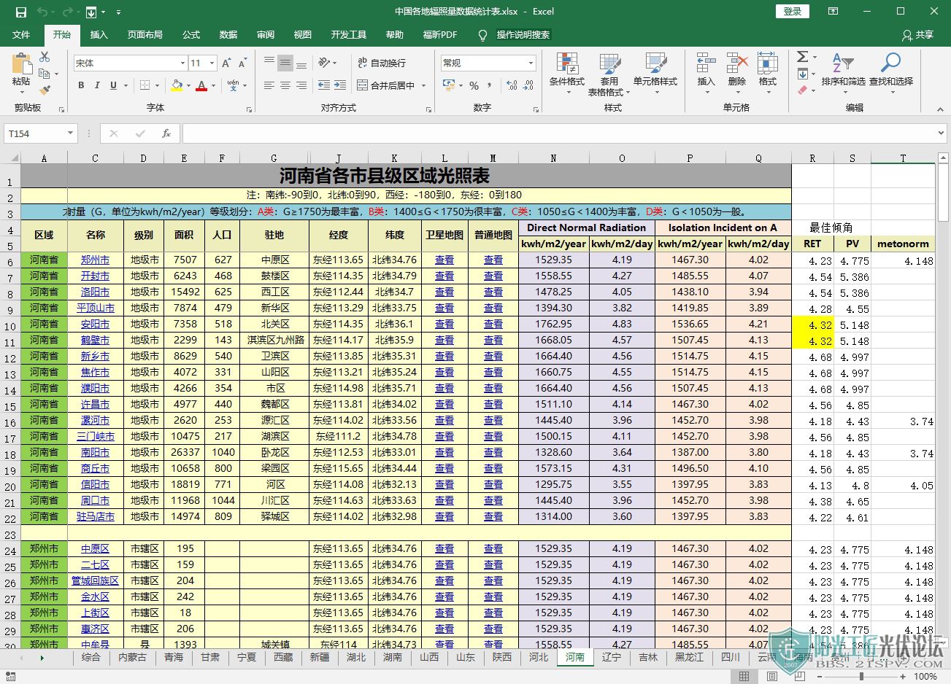This screenshot has height=684, width=951.
Task: Click 单元格样式 cell styles icon
Action: (x=655, y=63)
